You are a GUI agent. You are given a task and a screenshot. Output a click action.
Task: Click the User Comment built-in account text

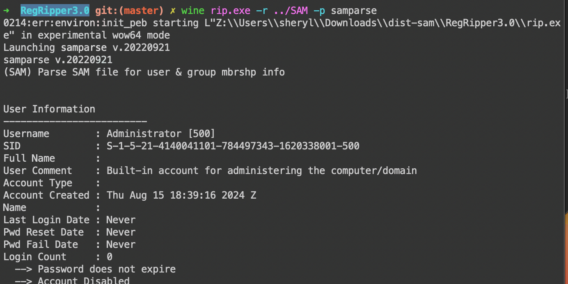[262, 171]
